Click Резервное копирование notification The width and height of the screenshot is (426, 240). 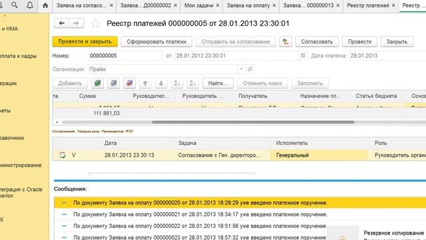[x=393, y=233]
